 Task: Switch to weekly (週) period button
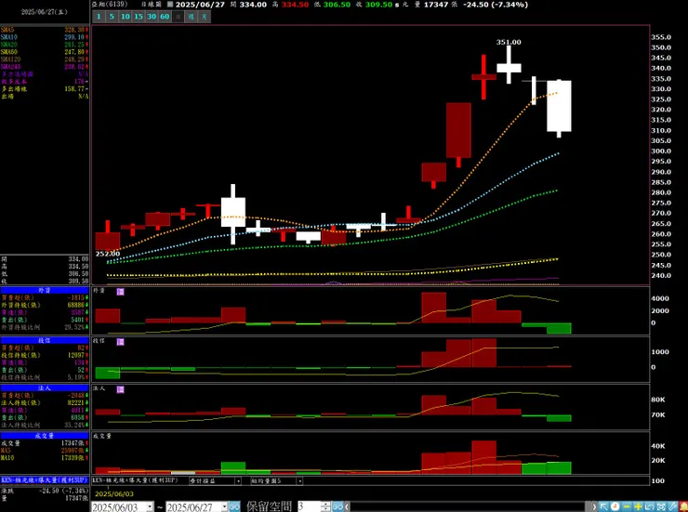pos(192,17)
